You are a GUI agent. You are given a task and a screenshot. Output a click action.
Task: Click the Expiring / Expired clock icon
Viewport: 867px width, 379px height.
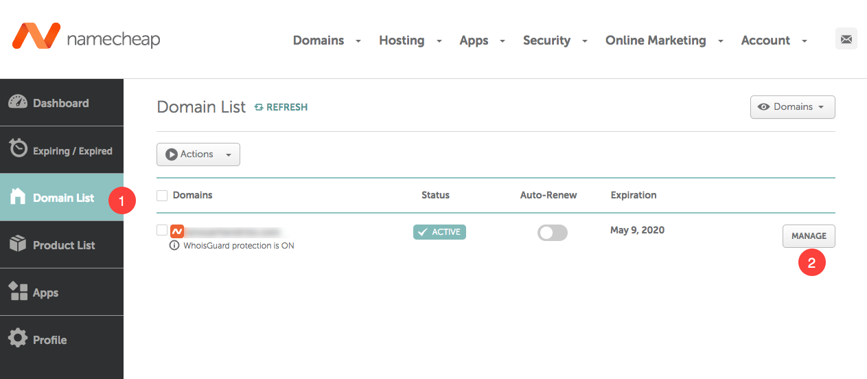pyautogui.click(x=18, y=149)
